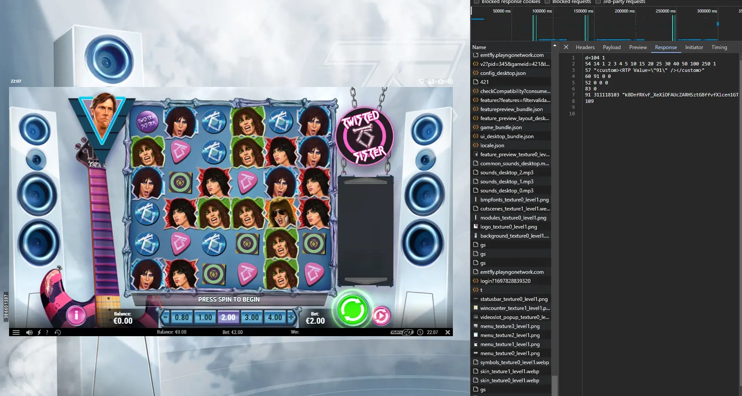Viewport: 742px width, 396px height.
Task: Select menu_texture2_level1.png request
Action: tap(511, 335)
